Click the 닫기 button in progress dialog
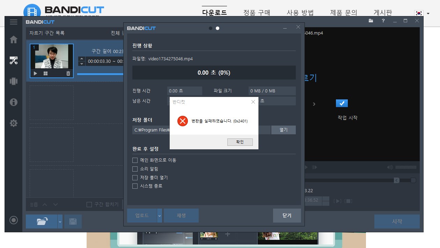The height and width of the screenshot is (248, 440). click(x=287, y=216)
